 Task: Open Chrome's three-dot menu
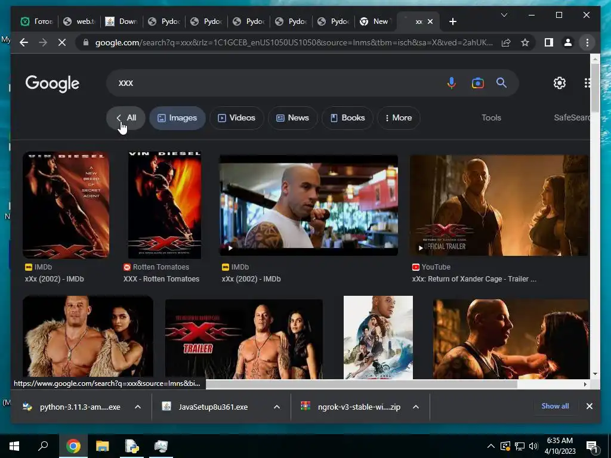pos(587,42)
